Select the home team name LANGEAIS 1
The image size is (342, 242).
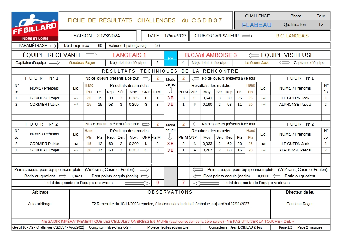129,55
